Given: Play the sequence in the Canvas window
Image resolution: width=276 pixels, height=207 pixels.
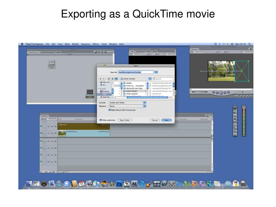Looking at the screenshot, I should (x=221, y=93).
